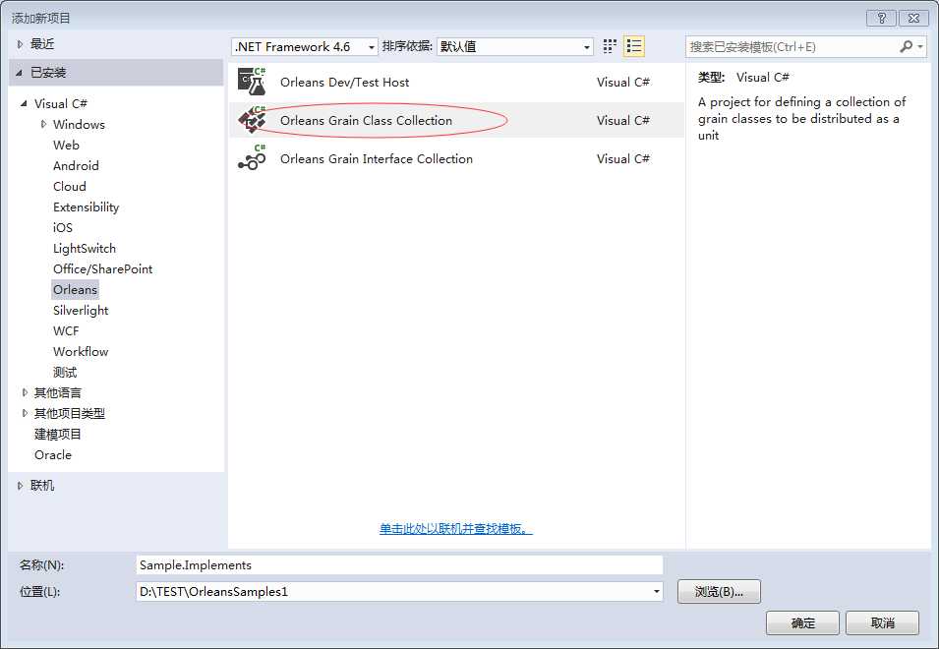The width and height of the screenshot is (939, 649).
Task: Expand the 其他项目类型 node
Action: [25, 413]
